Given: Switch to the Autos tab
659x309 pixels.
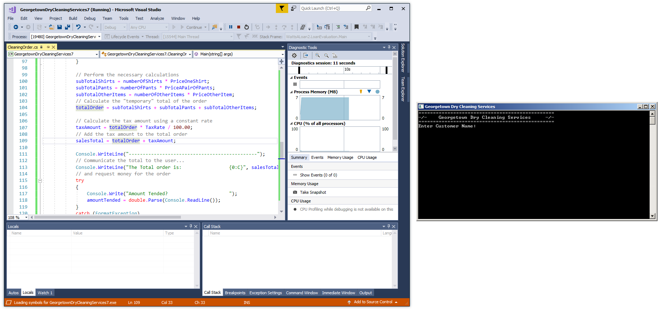Looking at the screenshot, I should click(13, 293).
